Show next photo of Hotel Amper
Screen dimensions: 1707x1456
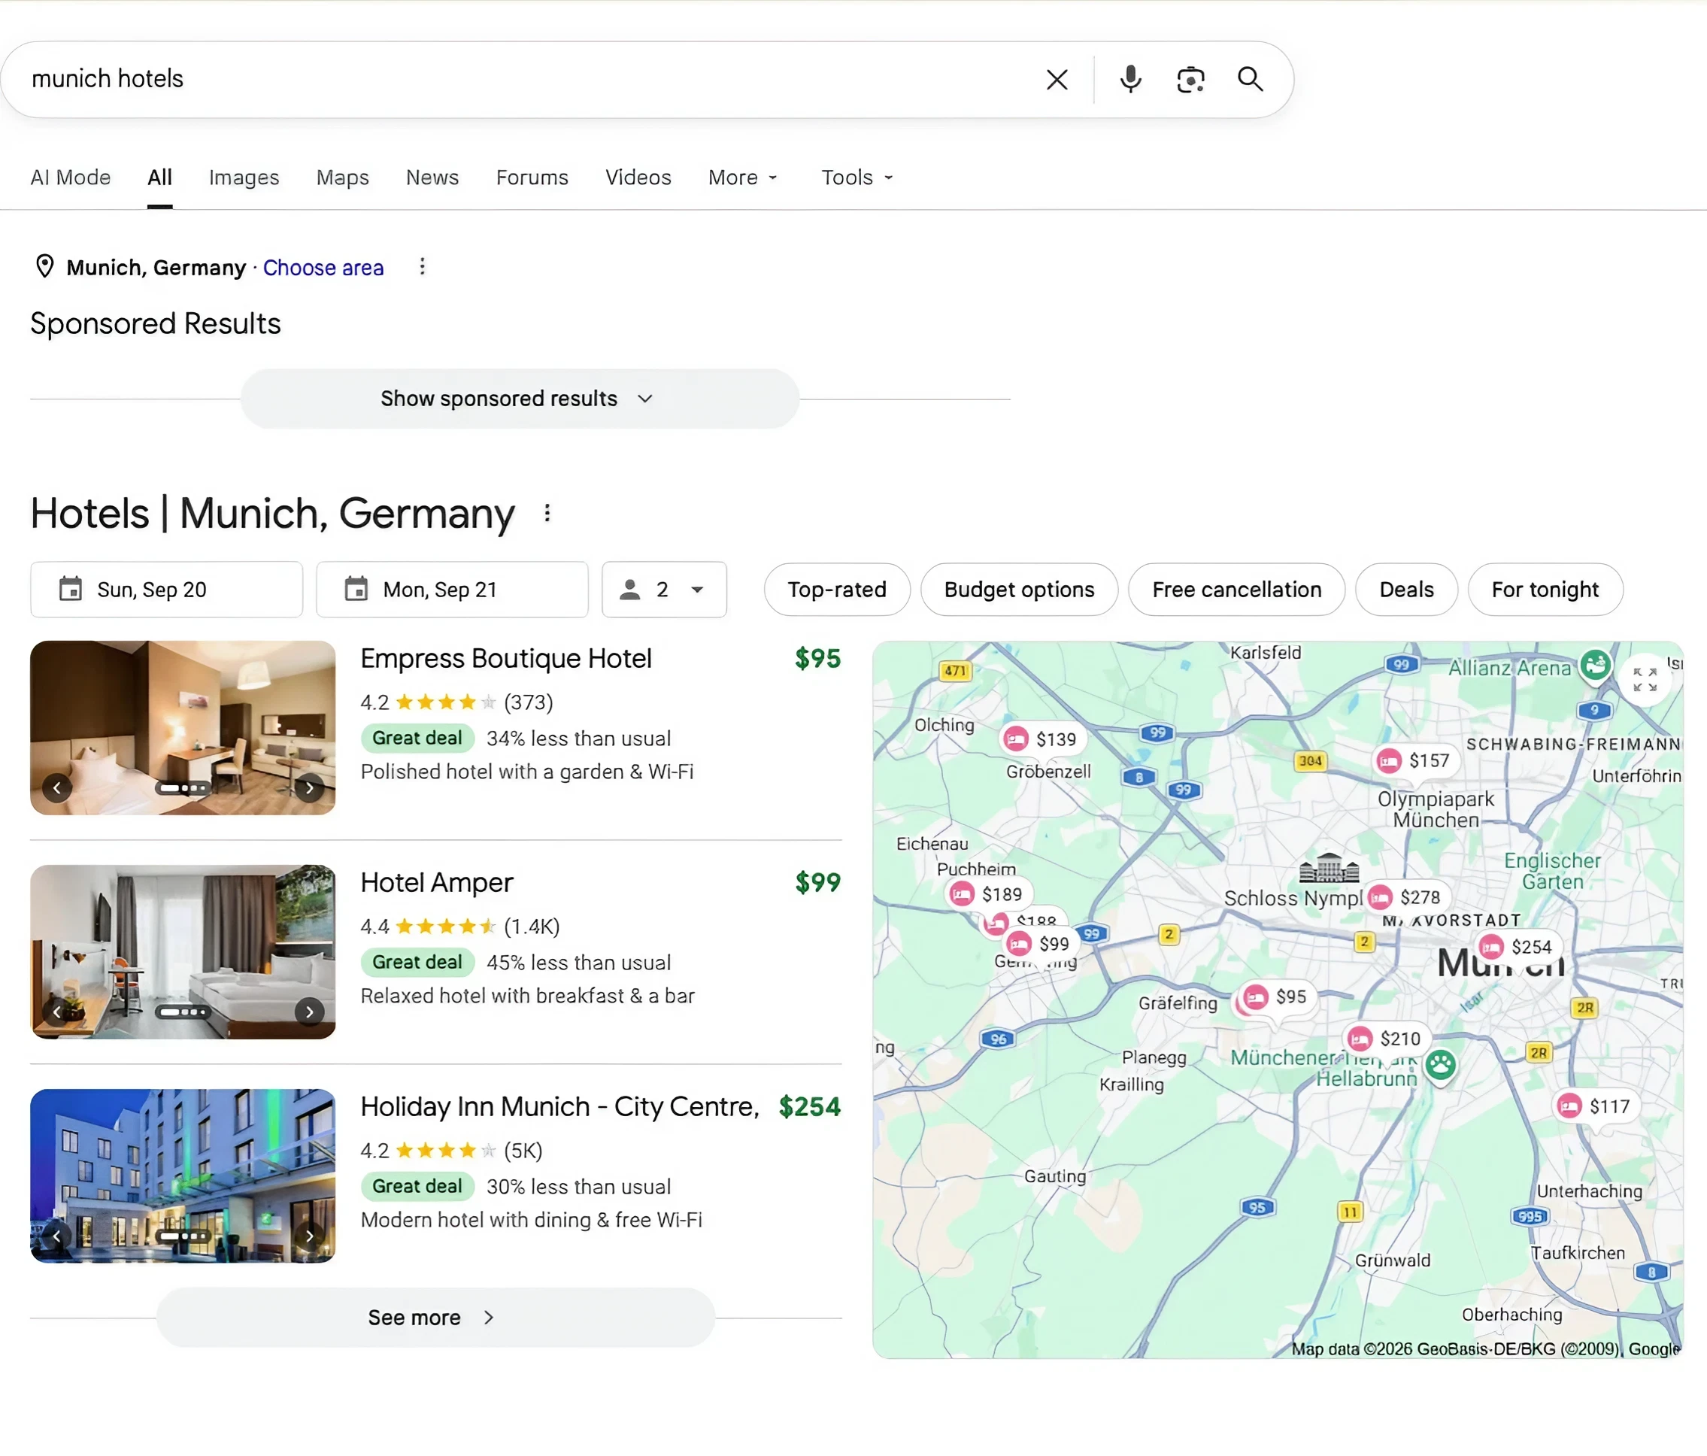pyautogui.click(x=309, y=1011)
